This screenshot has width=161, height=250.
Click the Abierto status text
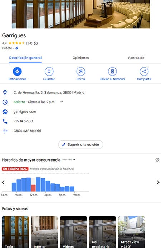click(19, 102)
